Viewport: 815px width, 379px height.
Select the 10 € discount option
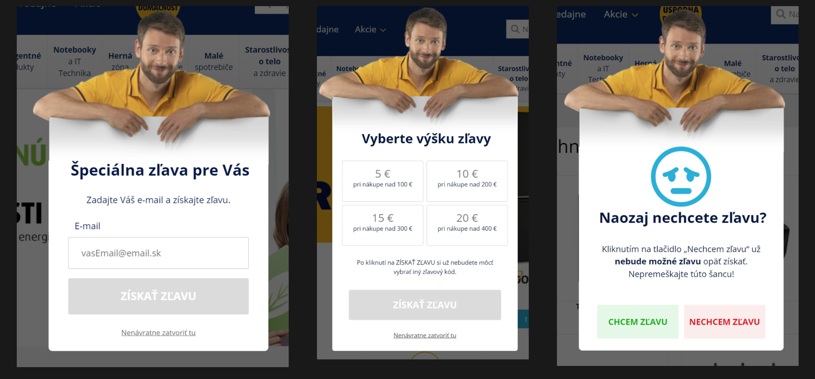[467, 181]
